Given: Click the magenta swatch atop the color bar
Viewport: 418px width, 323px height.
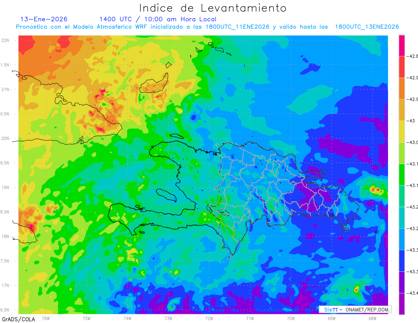Looking at the screenshot, I should click(x=402, y=45).
